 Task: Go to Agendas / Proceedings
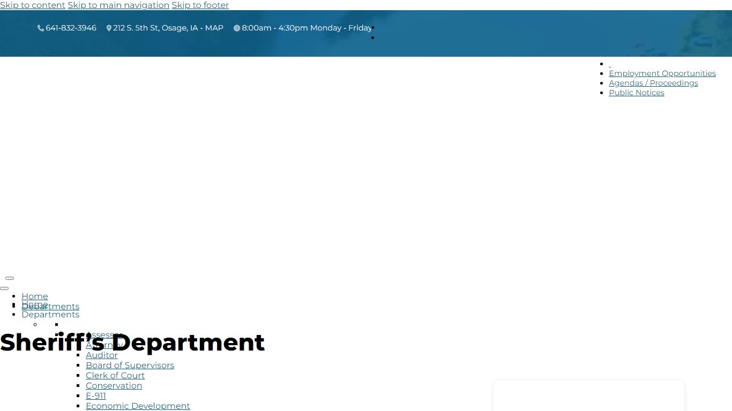click(653, 83)
